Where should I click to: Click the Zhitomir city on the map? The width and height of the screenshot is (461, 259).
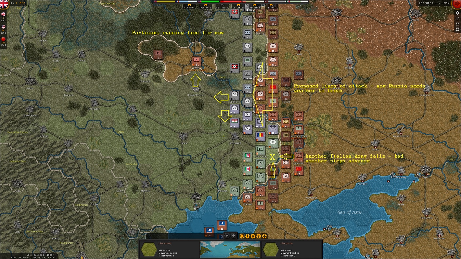click(x=145, y=75)
